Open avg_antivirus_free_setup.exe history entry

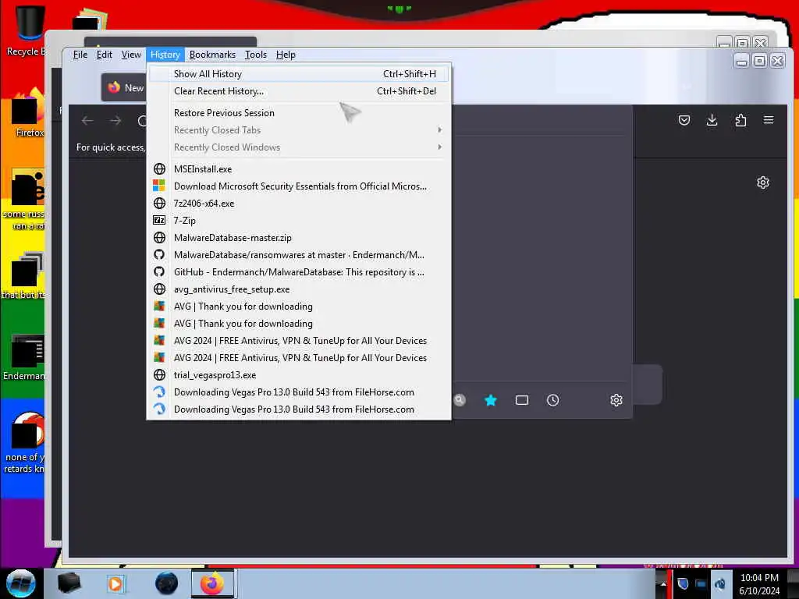299,289
